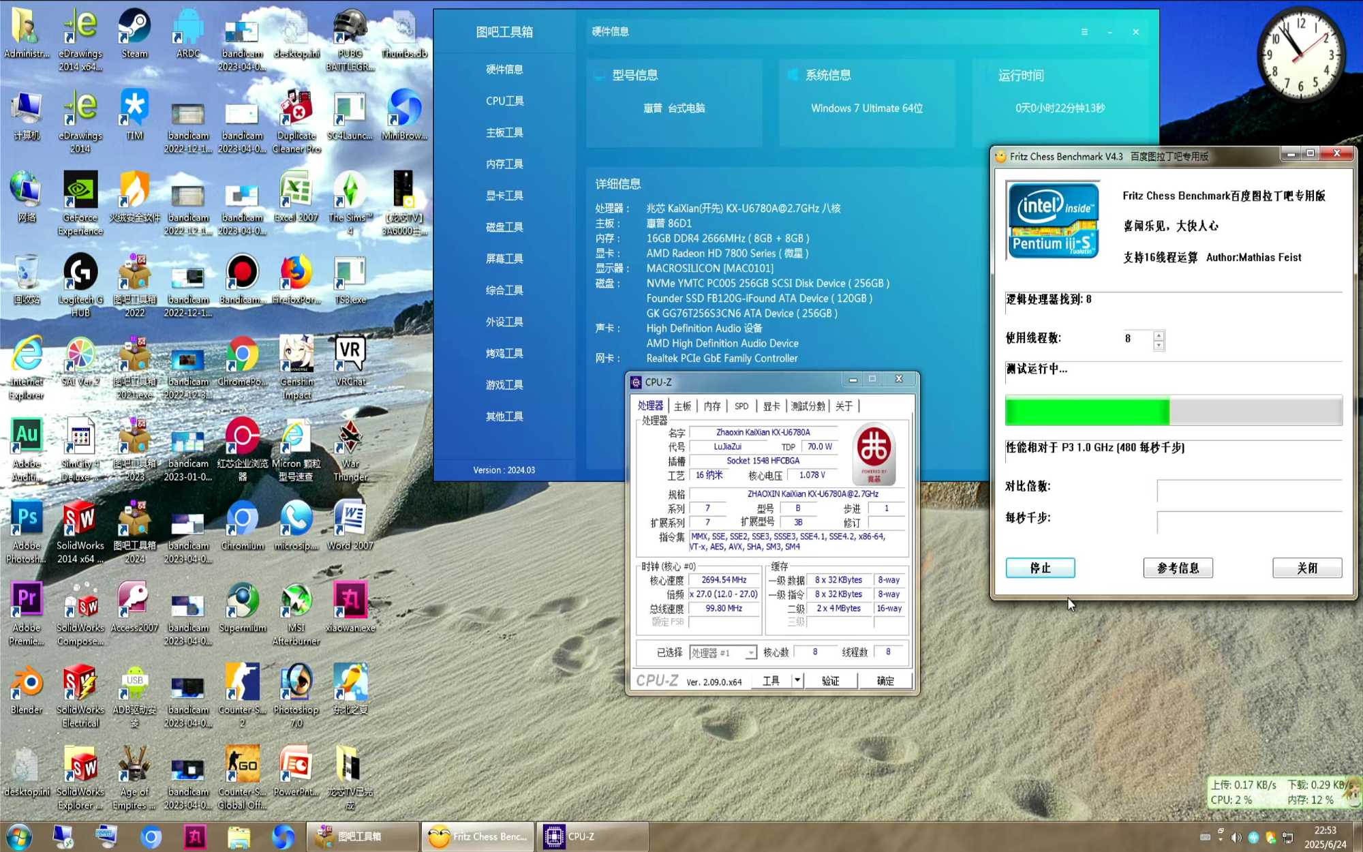Screen dimensions: 1363x852
Task: Open the MSI Afterburner desktop icon
Action: click(x=296, y=613)
